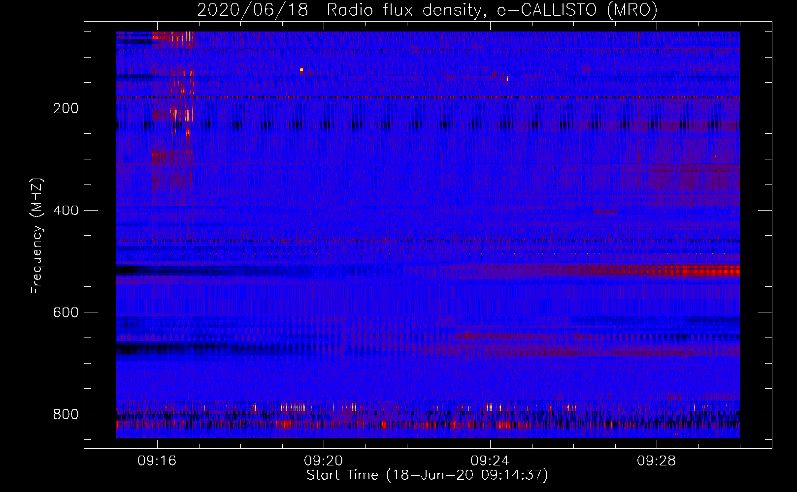Image resolution: width=797 pixels, height=492 pixels.
Task: Click the 800 frequency tick label
Action: pos(66,414)
